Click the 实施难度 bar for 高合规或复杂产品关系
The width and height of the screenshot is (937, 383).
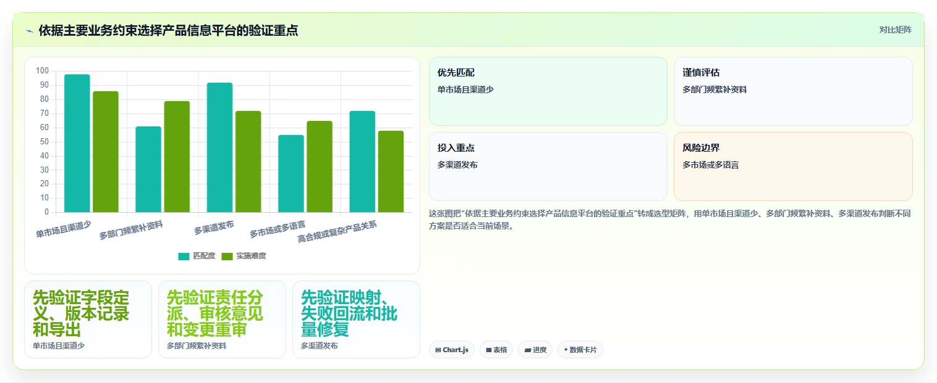391,171
